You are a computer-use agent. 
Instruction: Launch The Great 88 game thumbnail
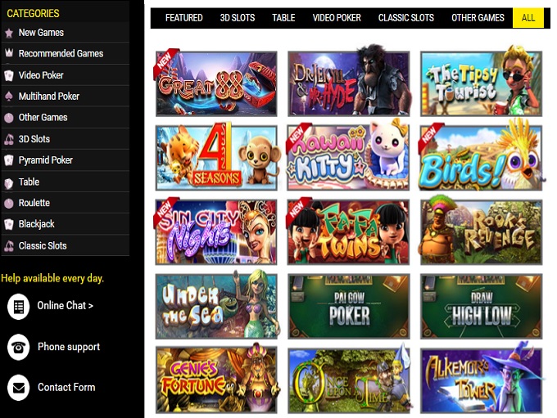(x=216, y=83)
